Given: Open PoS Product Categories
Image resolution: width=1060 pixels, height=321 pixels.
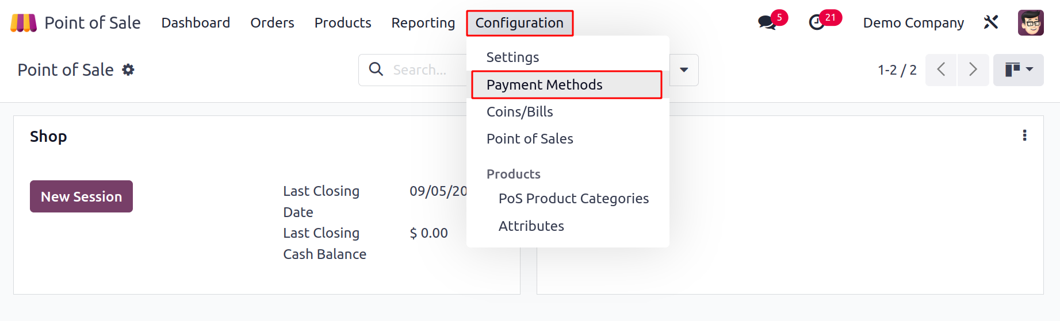Looking at the screenshot, I should (573, 199).
